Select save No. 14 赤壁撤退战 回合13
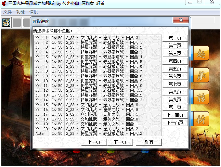Screen dimensions: 221x167 (x=97, y=100)
